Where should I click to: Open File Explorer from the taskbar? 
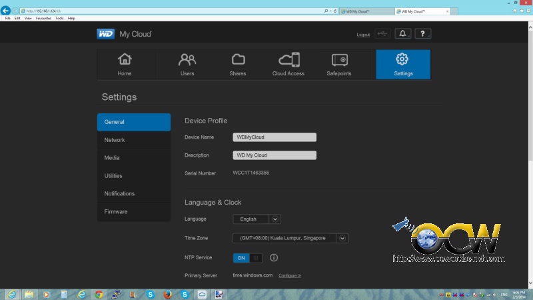[x=29, y=295]
